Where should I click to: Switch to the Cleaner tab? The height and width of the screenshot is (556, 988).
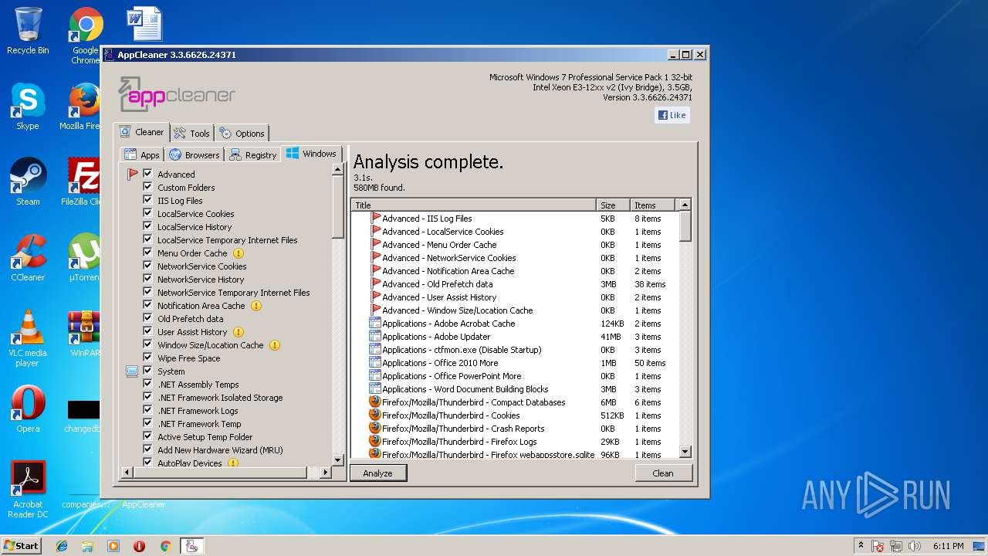point(141,132)
